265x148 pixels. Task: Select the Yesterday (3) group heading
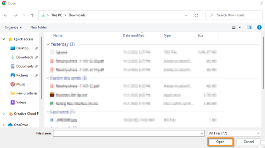tap(62, 44)
